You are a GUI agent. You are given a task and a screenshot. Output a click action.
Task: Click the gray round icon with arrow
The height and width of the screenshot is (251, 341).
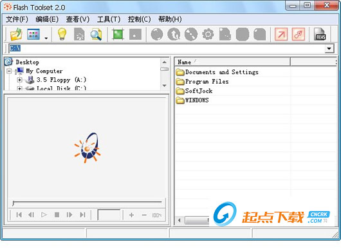174,34
